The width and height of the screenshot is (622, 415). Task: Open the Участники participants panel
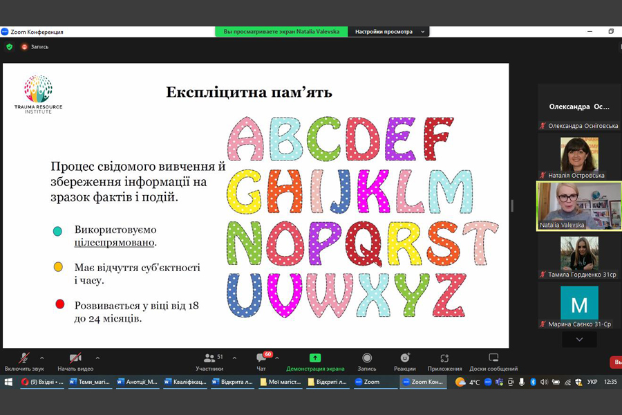tap(209, 360)
